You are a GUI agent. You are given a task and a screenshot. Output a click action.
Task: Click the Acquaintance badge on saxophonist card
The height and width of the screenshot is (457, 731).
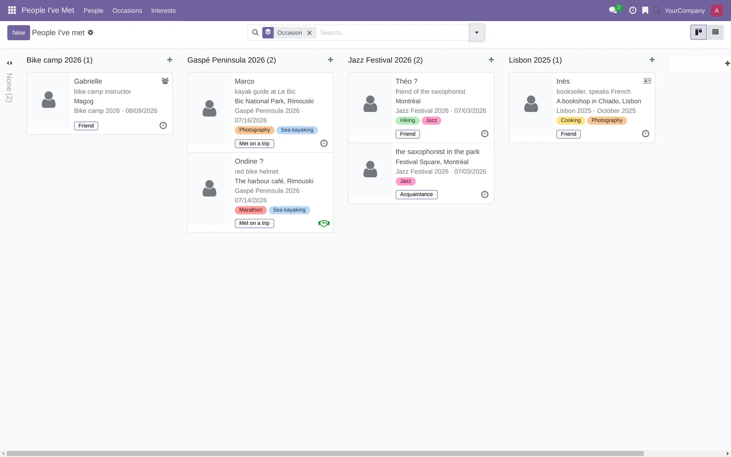click(x=417, y=195)
